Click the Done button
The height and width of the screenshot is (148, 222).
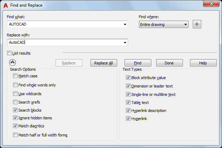coord(170,63)
